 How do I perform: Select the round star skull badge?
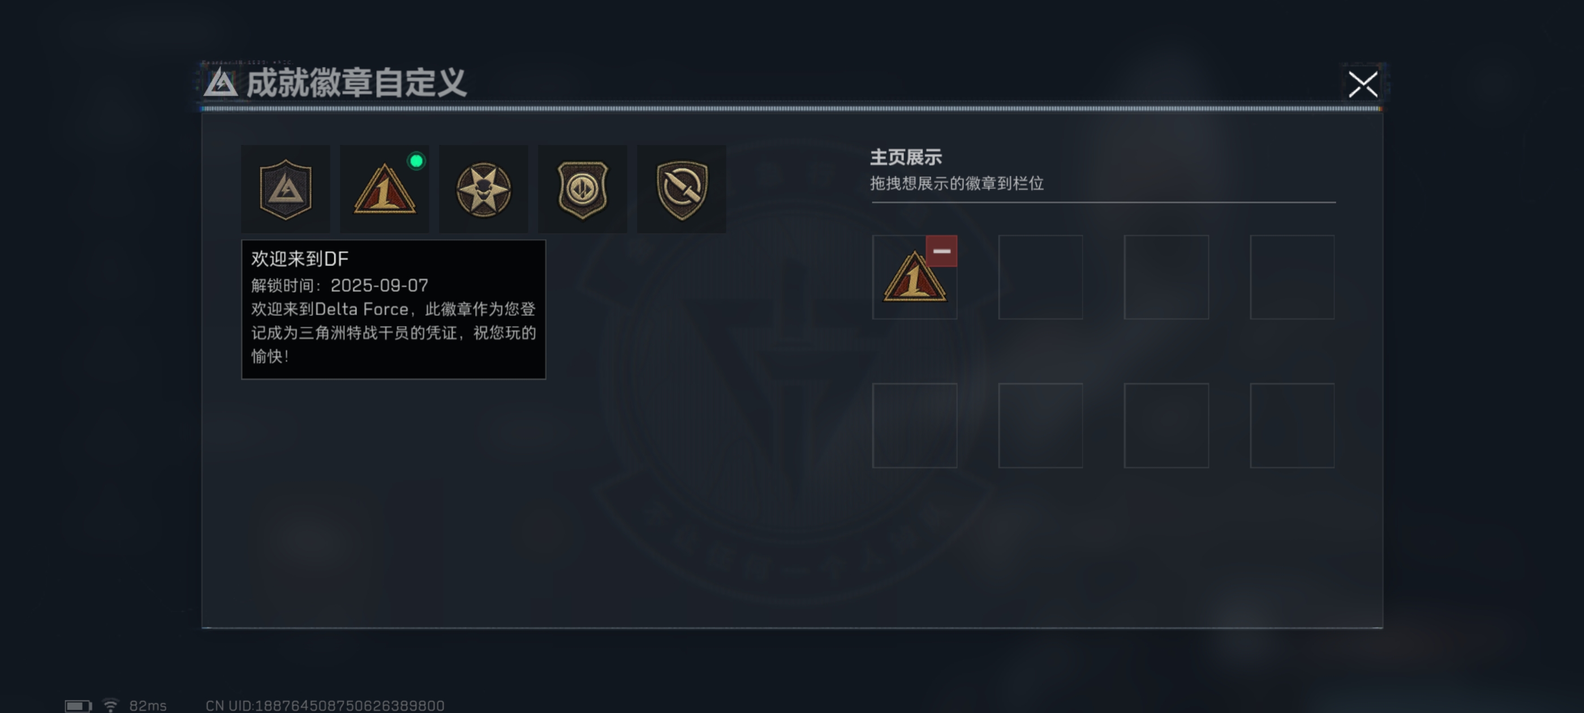click(483, 189)
